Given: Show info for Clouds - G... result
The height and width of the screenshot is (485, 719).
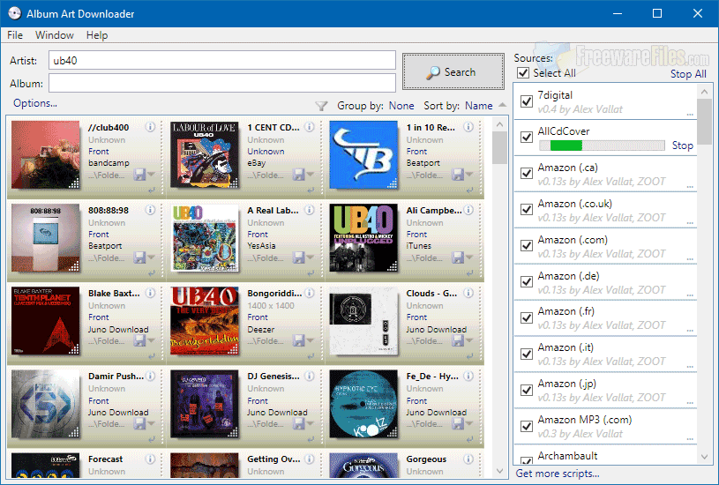Looking at the screenshot, I should [x=468, y=293].
